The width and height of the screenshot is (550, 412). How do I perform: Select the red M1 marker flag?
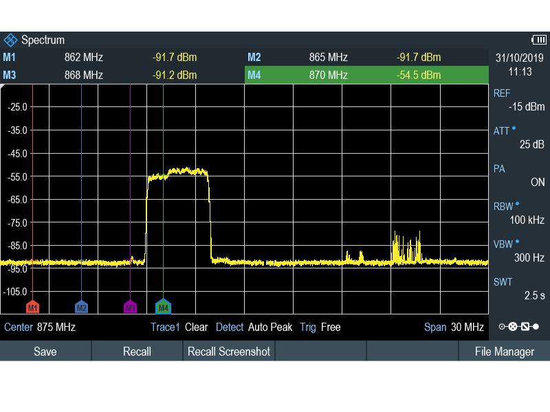pos(32,306)
